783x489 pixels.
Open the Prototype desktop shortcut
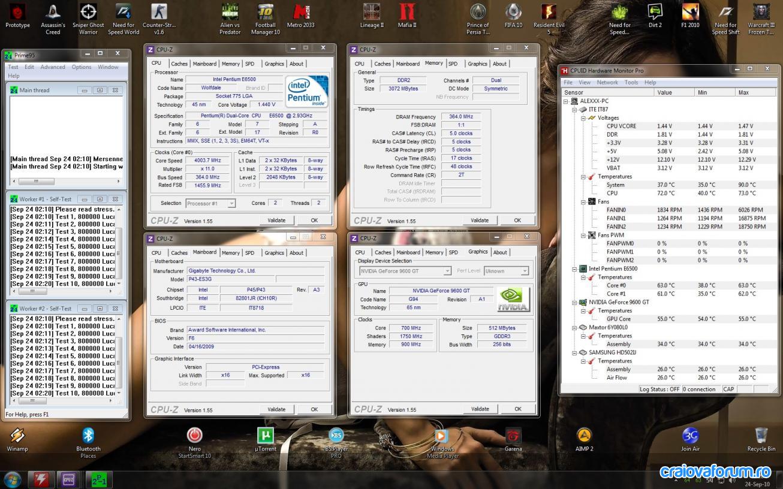click(17, 15)
